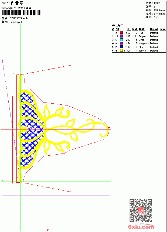The width and height of the screenshot is (167, 232).
Task: Click the St. column header
Action: [128, 29]
